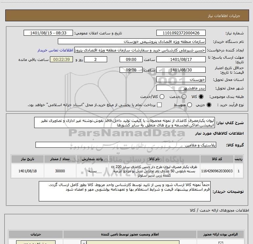Select the جزیی purchase type radio
The height and width of the screenshot is (244, 253).
point(209,105)
